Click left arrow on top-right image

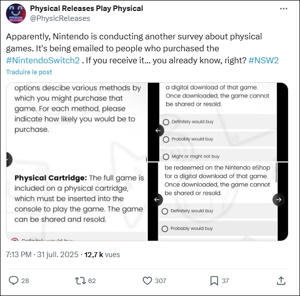pos(158,131)
